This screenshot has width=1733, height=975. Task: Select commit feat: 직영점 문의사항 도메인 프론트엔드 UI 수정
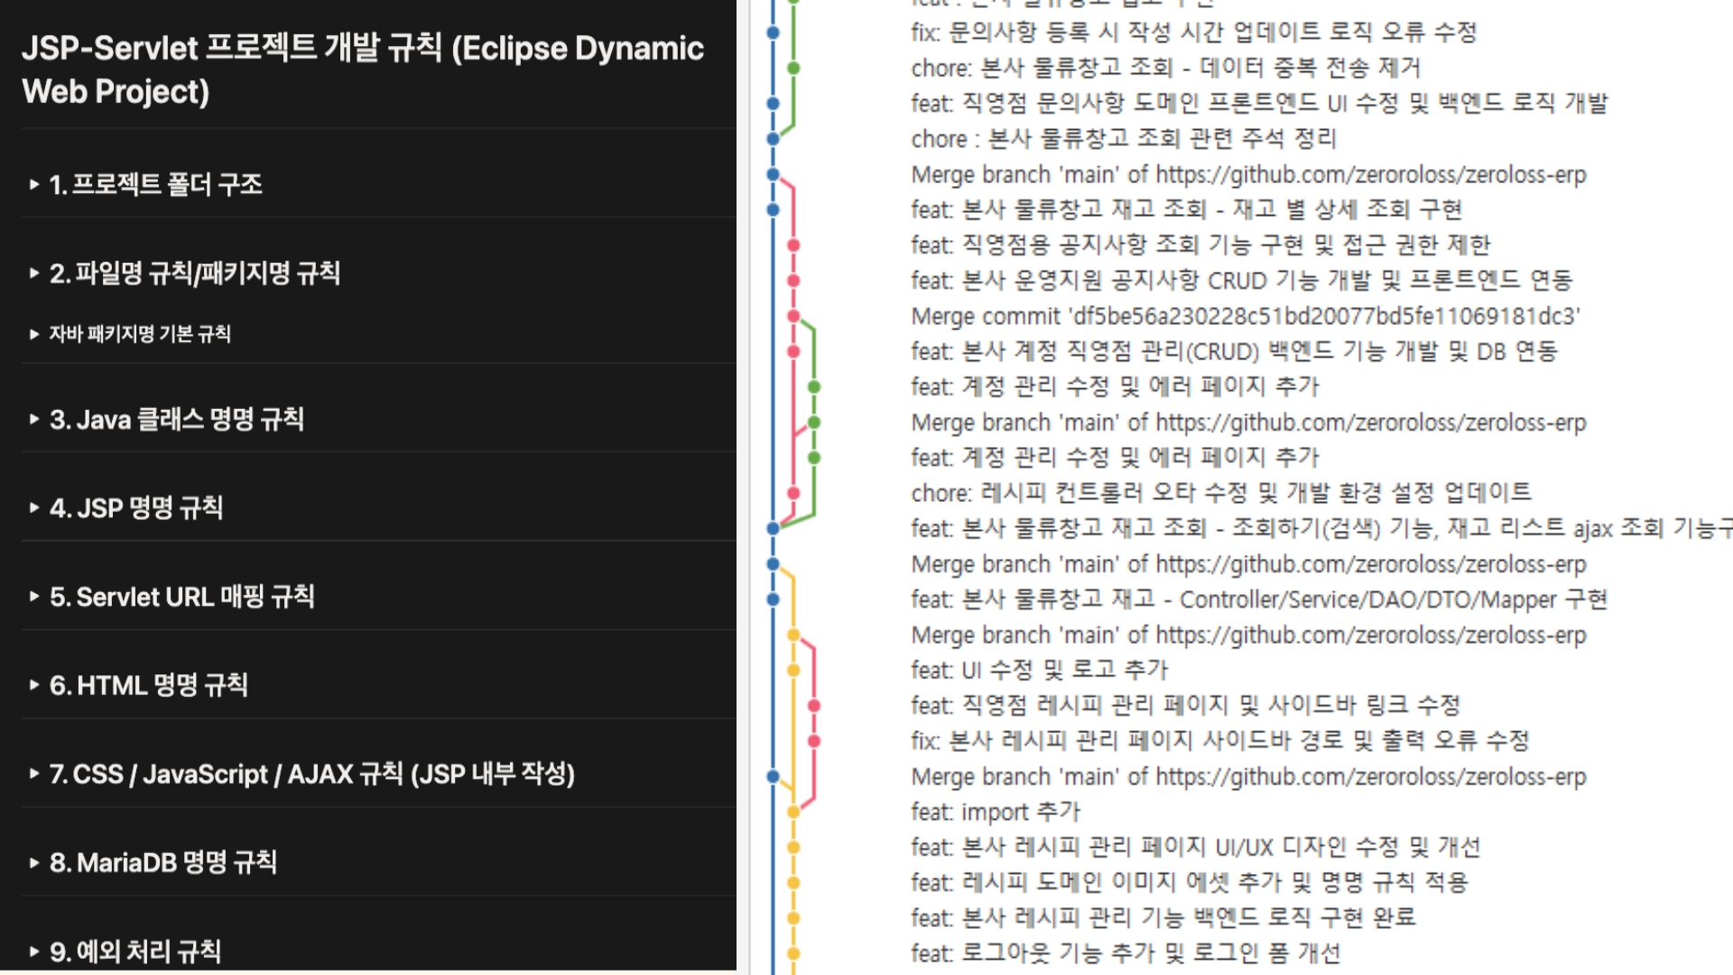[x=1260, y=103]
